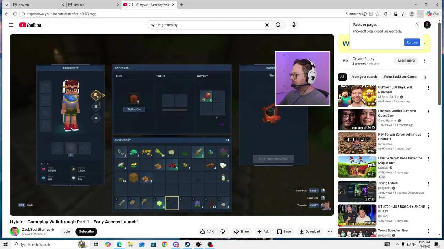
Task: Open Steam from the taskbar
Action: click(x=187, y=245)
